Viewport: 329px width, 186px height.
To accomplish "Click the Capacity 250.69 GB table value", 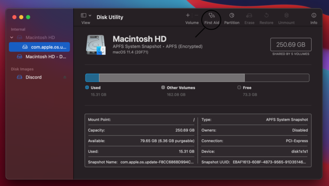I will [185, 130].
